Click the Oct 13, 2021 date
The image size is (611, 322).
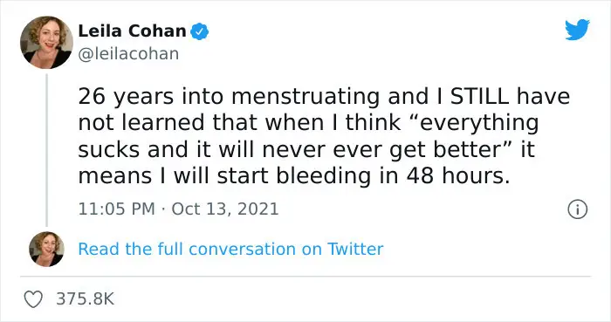pyautogui.click(x=225, y=209)
